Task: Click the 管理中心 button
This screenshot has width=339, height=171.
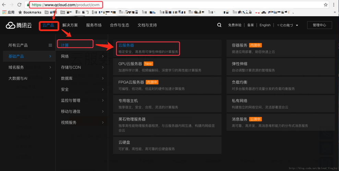Action: tap(319, 25)
